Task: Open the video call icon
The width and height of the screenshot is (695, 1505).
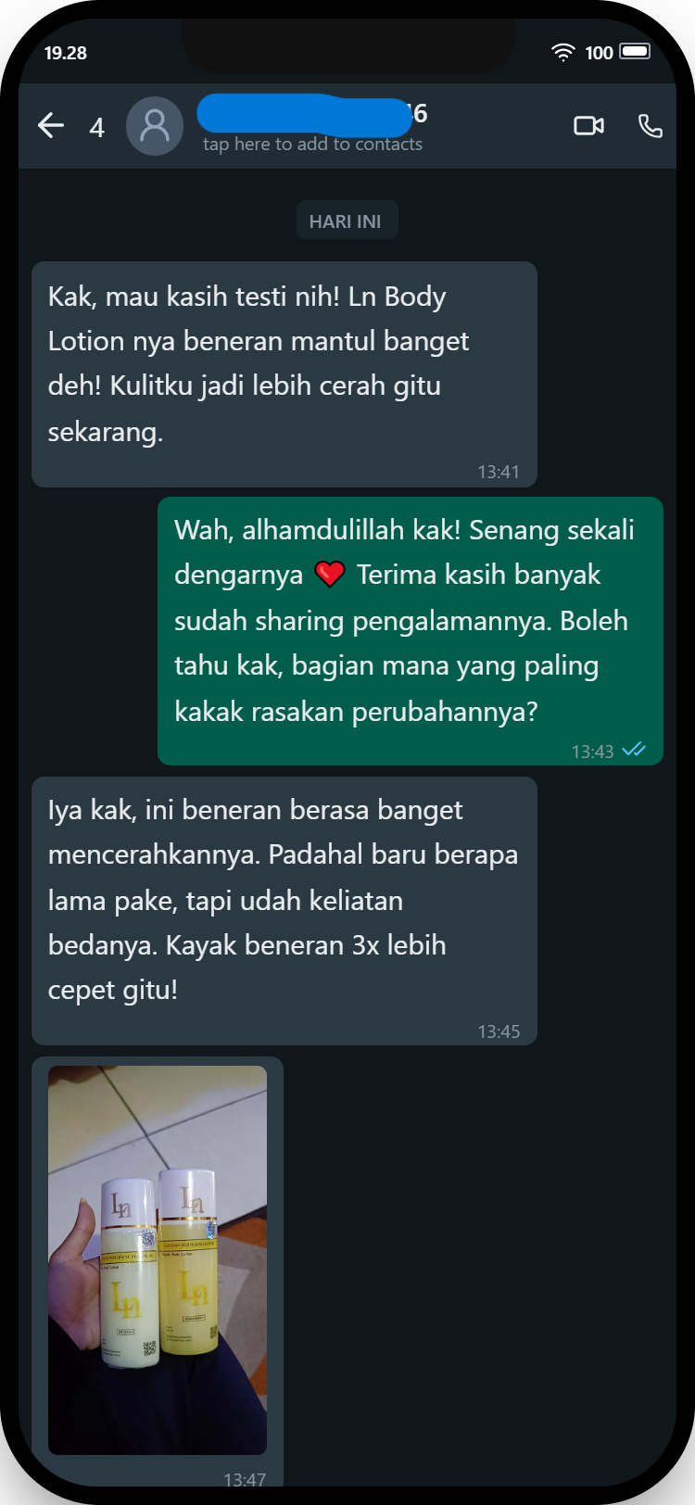Action: [x=588, y=125]
